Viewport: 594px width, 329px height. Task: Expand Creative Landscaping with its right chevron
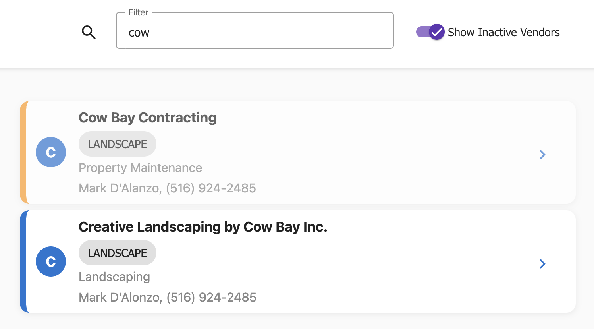(542, 264)
